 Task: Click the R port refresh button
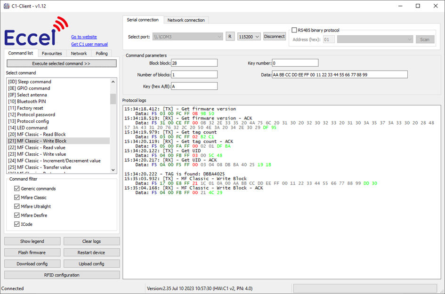click(x=230, y=36)
